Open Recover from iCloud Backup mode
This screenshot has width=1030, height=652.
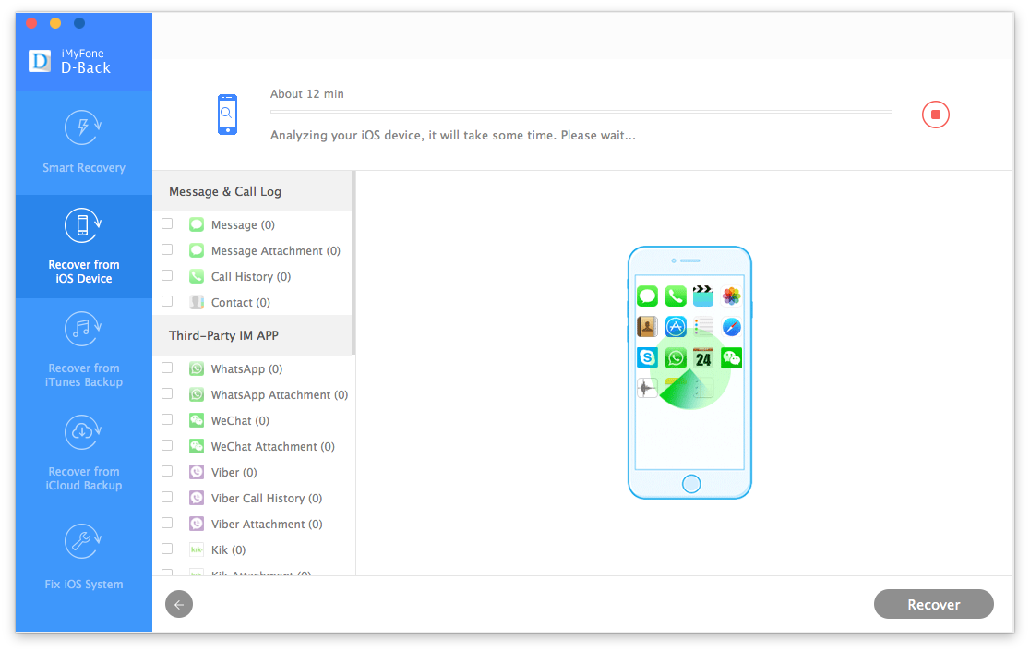[x=83, y=453]
